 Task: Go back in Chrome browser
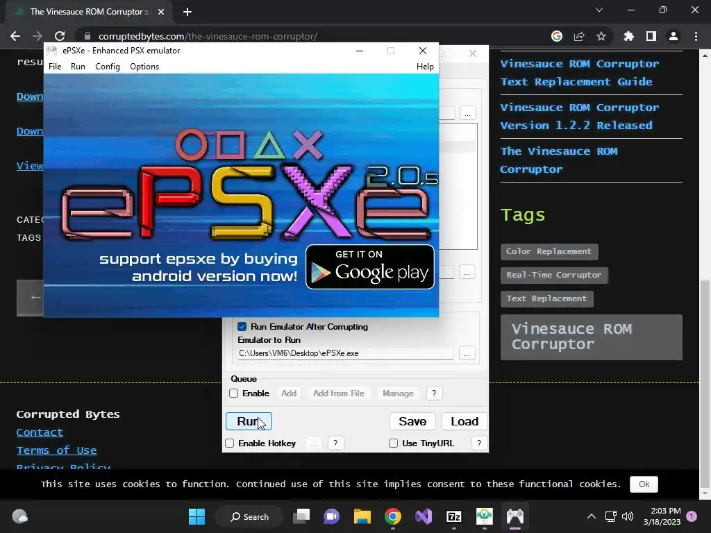(15, 36)
